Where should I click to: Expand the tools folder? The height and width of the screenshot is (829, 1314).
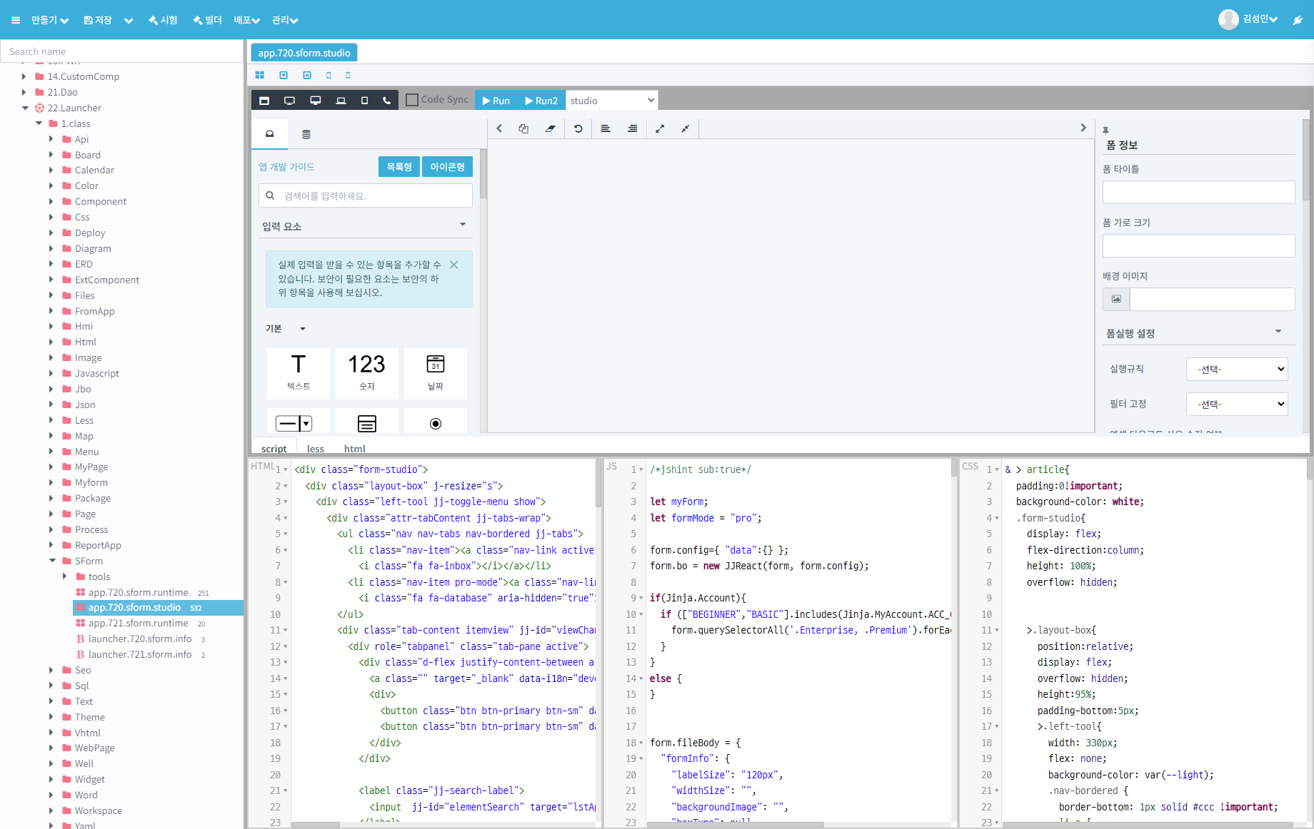(65, 576)
